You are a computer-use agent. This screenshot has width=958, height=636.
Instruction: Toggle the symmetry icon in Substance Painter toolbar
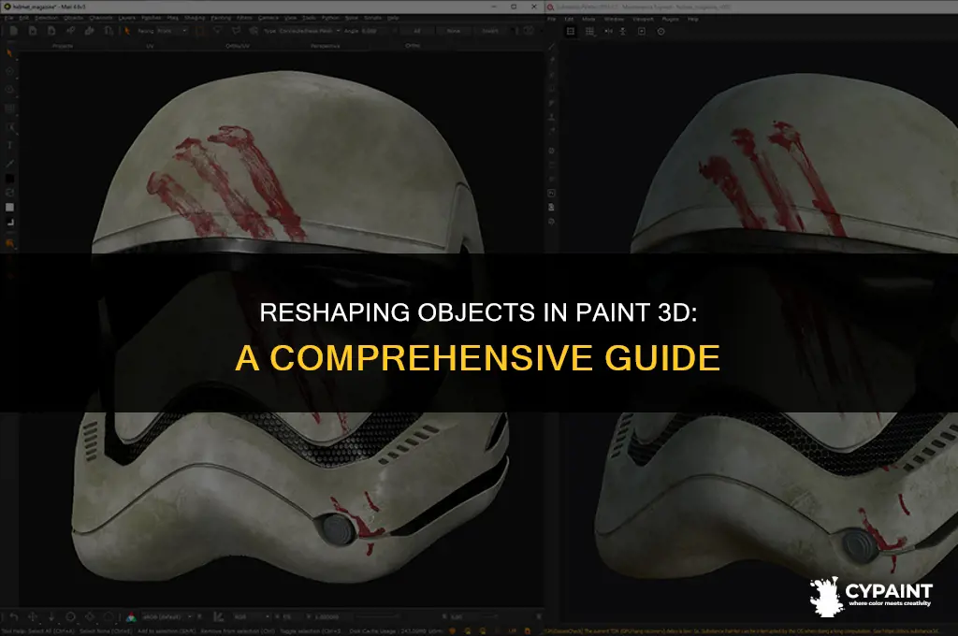[x=608, y=31]
